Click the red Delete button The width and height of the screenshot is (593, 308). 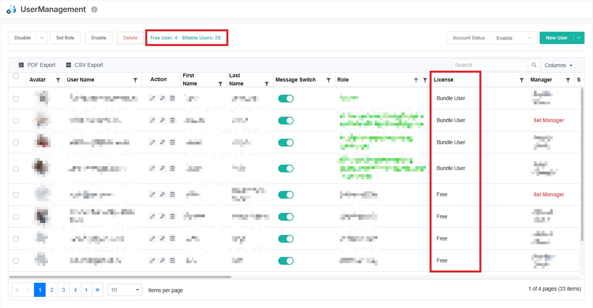click(130, 38)
